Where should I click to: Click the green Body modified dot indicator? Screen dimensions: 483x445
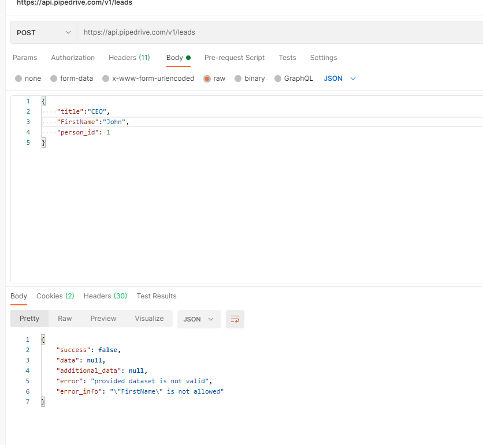coord(188,58)
